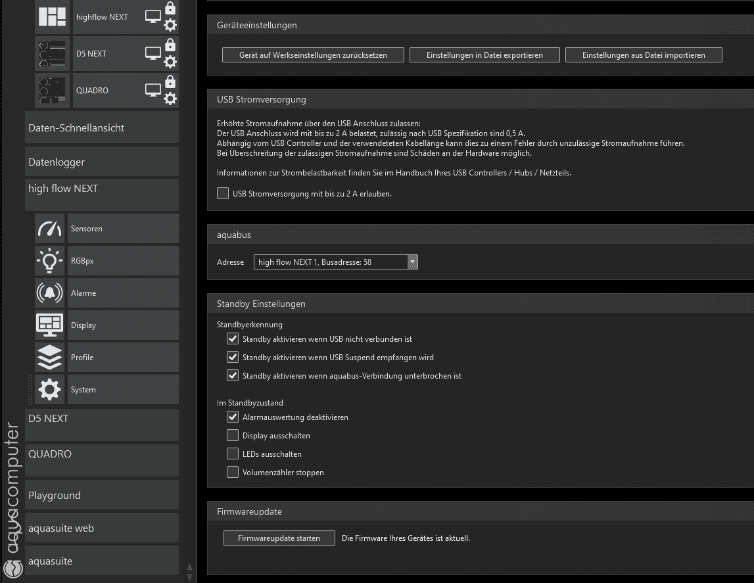
Task: Click the RGBpx light bulb icon
Action: [49, 260]
